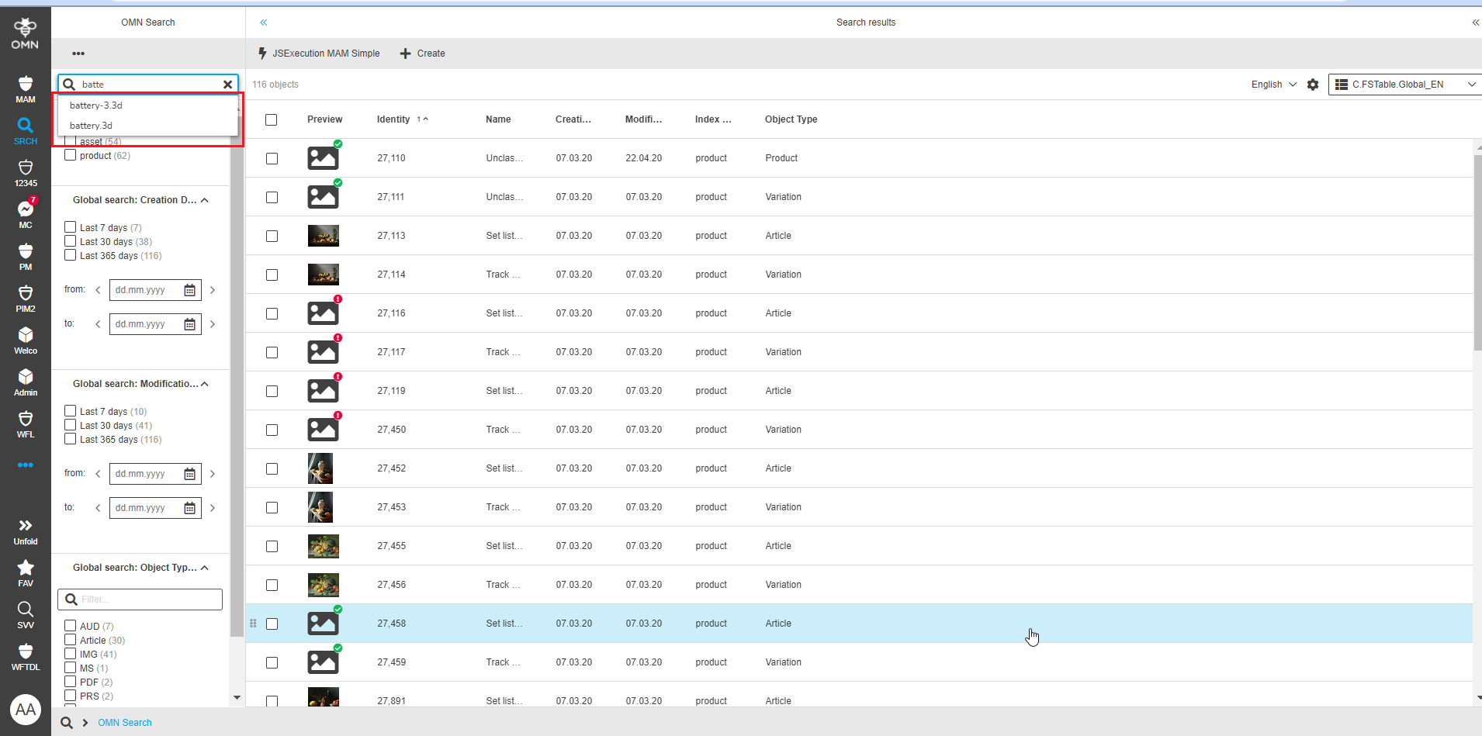
Task: Open the search results settings gear
Action: pyautogui.click(x=1313, y=85)
